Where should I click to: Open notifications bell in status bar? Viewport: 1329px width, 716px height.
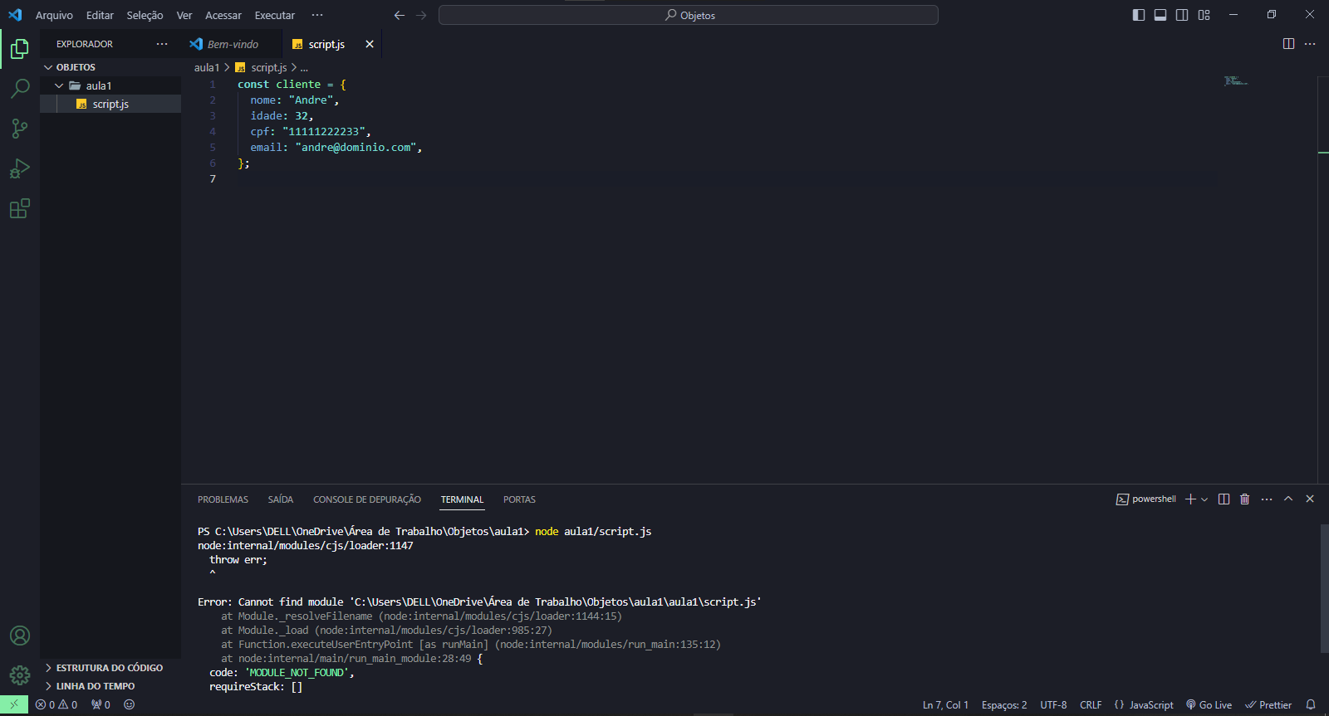click(1311, 704)
